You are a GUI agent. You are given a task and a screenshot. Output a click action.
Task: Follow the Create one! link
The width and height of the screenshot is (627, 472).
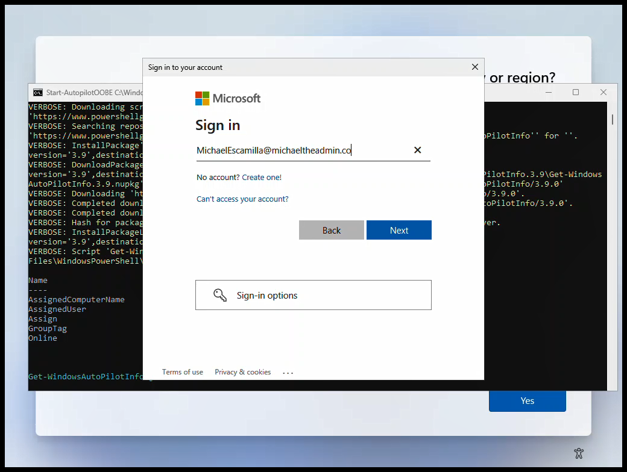(x=262, y=178)
